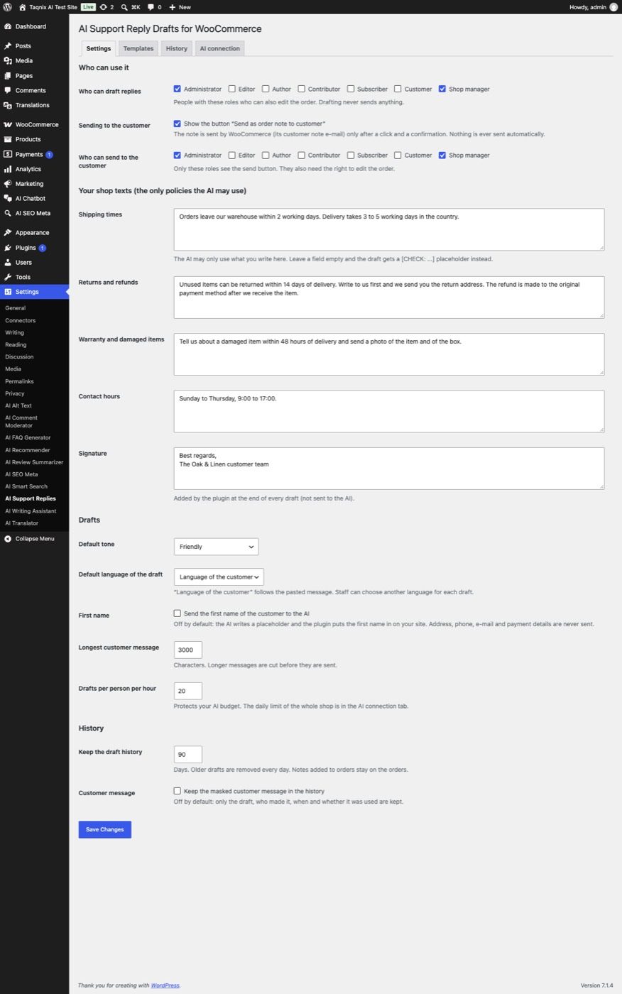
Task: Click the Translations icon in sidebar
Action: (8, 105)
